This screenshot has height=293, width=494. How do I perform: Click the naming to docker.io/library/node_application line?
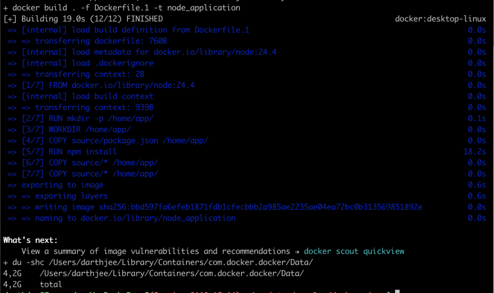[x=135, y=218]
